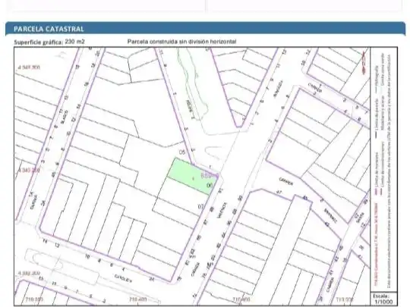Click parcel label 06 inside green plot

210,186
